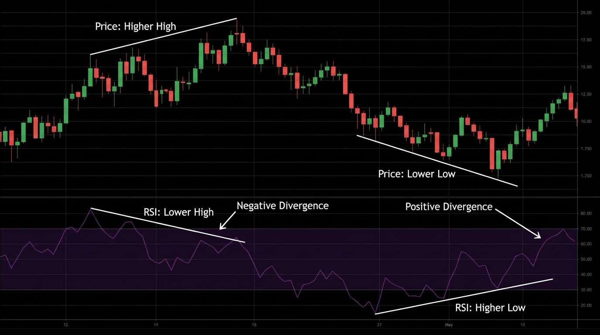Image resolution: width=600 pixels, height=335 pixels.
Task: Click the 70.00 RSI axis value
Action: tap(586, 229)
